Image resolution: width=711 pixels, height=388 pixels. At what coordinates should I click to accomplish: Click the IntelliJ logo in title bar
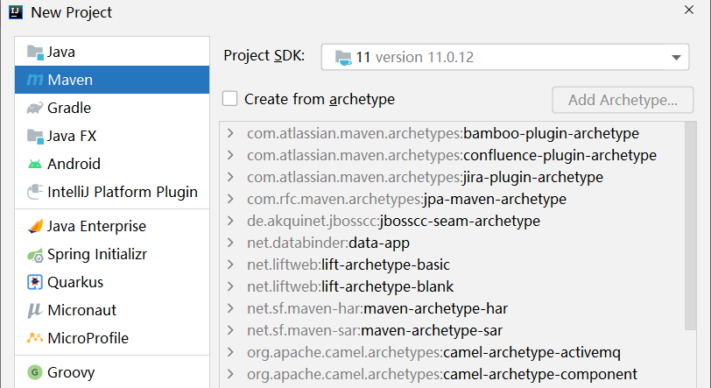coord(16,12)
